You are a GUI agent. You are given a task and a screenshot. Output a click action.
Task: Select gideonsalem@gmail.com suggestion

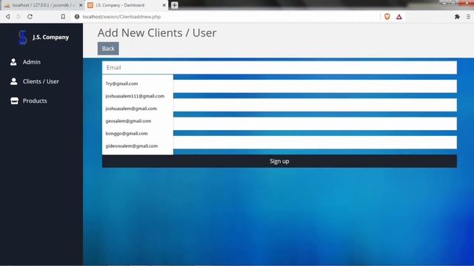pos(138,146)
